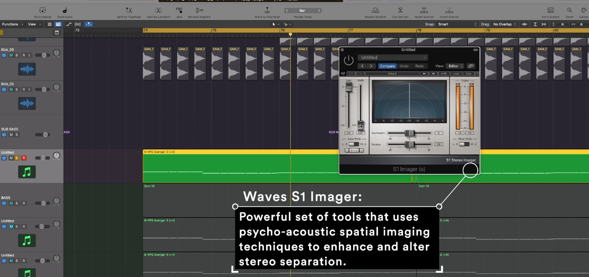Click the Waves logo icon
This screenshot has width=589, height=277.
click(x=343, y=74)
